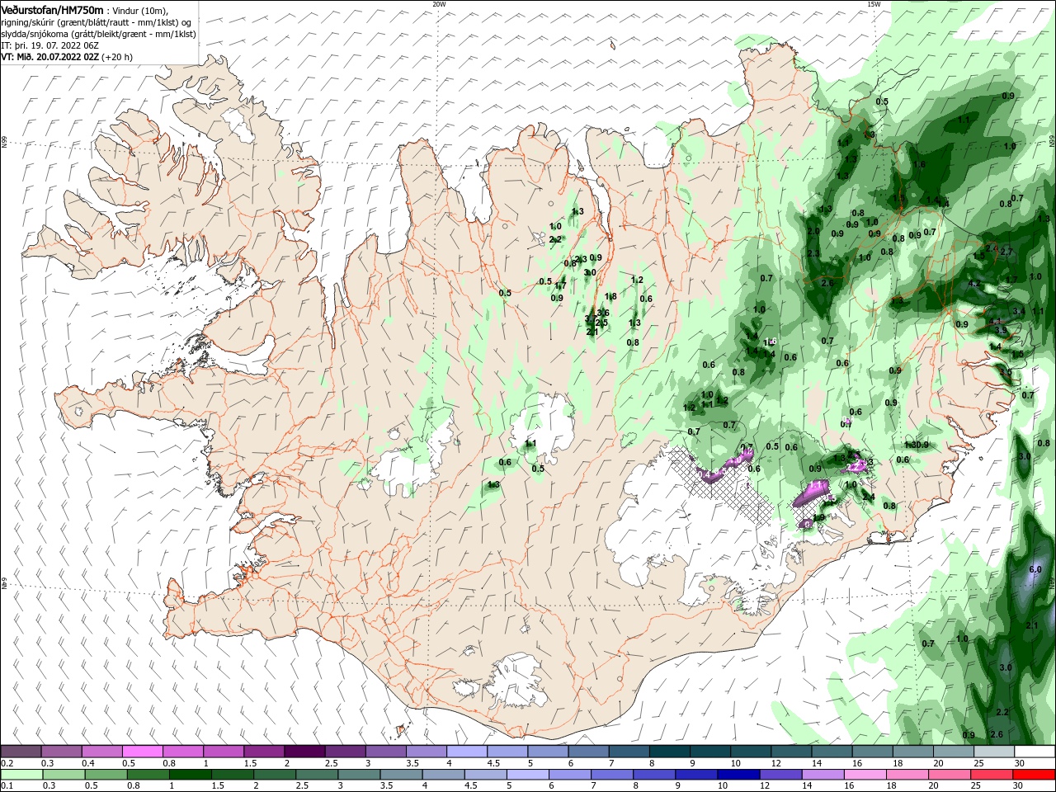Select red lower swatch labeled 25

pos(992,775)
